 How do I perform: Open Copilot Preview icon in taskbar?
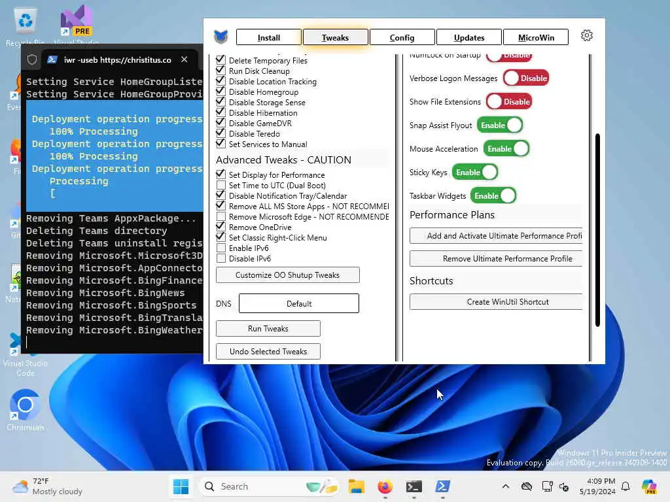click(x=649, y=486)
